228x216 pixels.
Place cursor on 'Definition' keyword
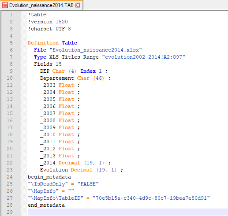pos(43,43)
